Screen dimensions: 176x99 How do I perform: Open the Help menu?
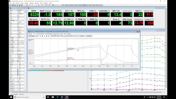(x=50, y=3)
